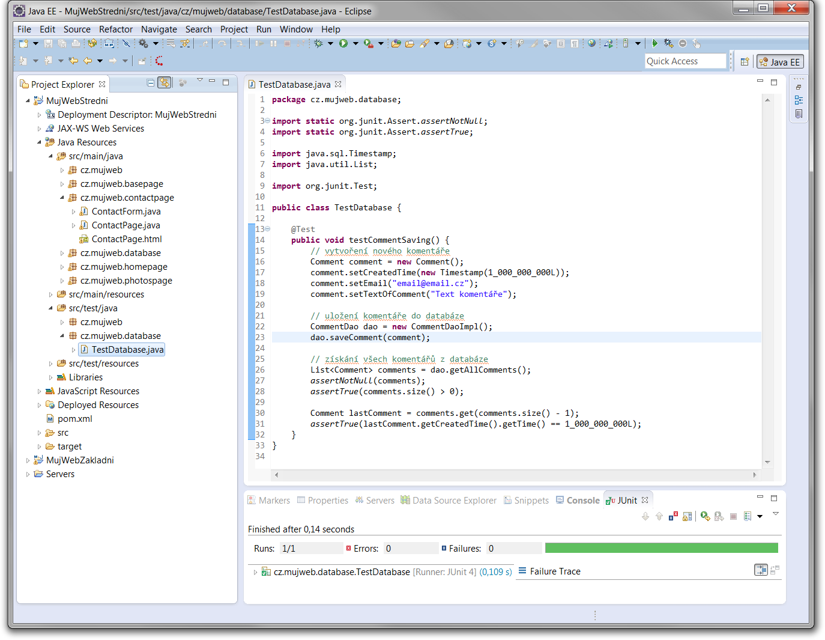The width and height of the screenshot is (825, 640).
Task: Click Back navigation arrow in toolbar
Action: tap(88, 61)
